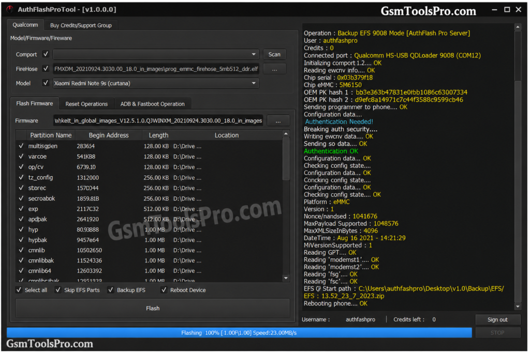Click the Chip serial 0x03b379f18 value
This screenshot has height=353, width=530.
click(355, 78)
